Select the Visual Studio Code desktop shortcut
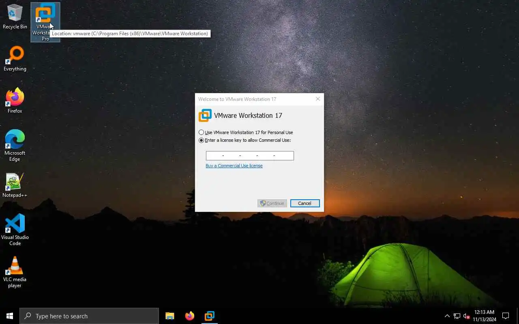The image size is (519, 324). click(15, 230)
